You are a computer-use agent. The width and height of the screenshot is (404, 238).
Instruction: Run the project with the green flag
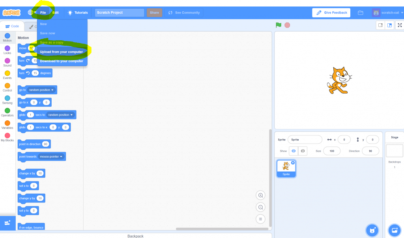pyautogui.click(x=278, y=24)
